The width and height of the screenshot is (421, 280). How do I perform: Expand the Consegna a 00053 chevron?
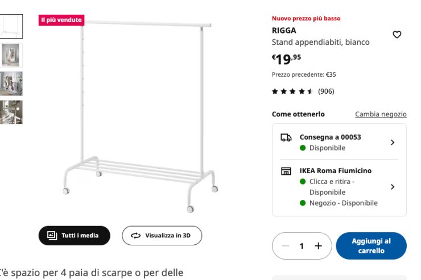[x=393, y=143]
